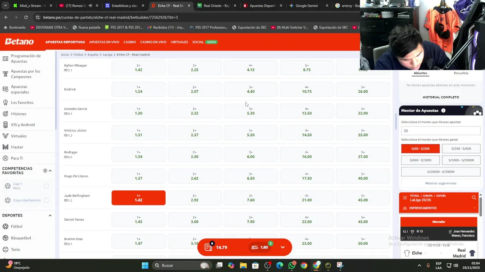This screenshot has width=485, height=272.
Task: Select the S/20000 - S/30000 winning range
Action: 441,172
